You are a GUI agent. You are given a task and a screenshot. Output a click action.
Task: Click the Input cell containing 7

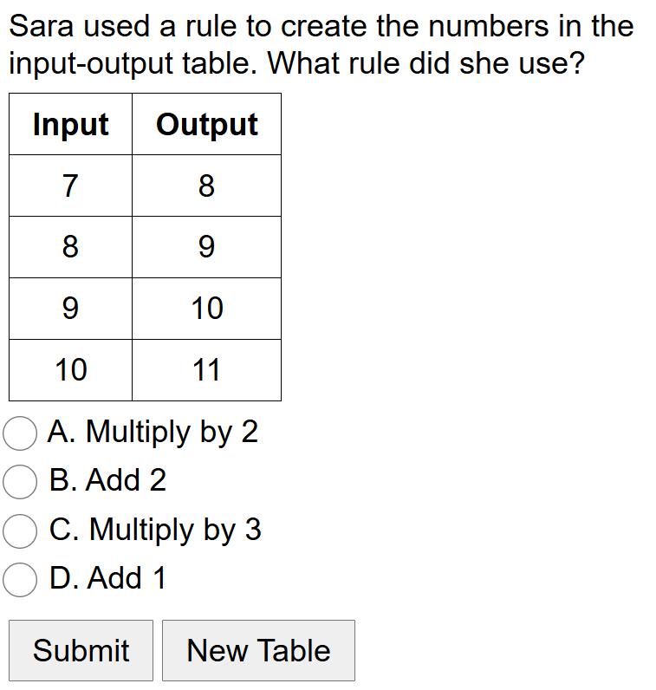(x=70, y=186)
